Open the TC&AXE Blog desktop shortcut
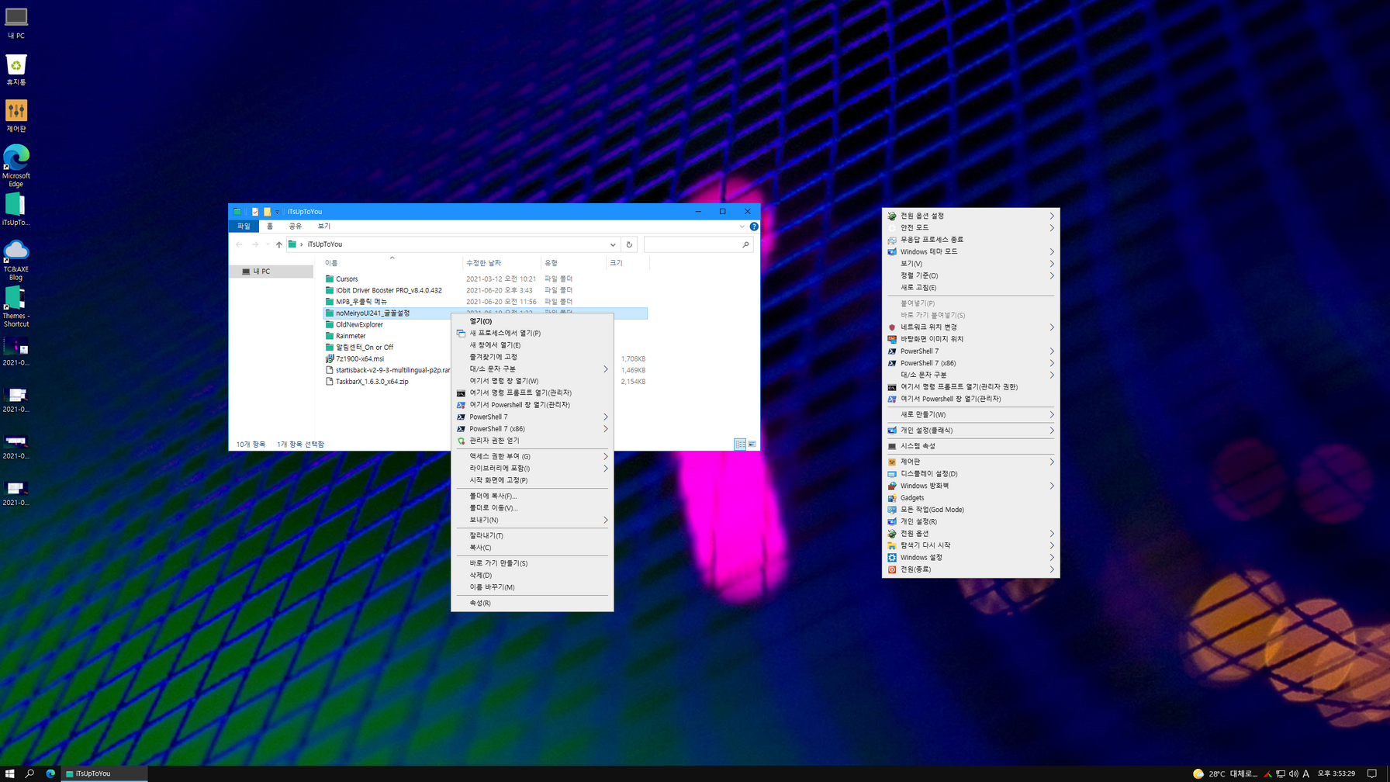Viewport: 1390px width, 782px height. point(16,260)
